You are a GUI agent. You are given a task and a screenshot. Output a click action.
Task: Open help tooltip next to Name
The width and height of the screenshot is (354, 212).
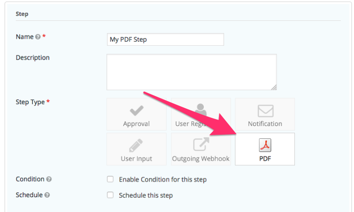click(38, 37)
